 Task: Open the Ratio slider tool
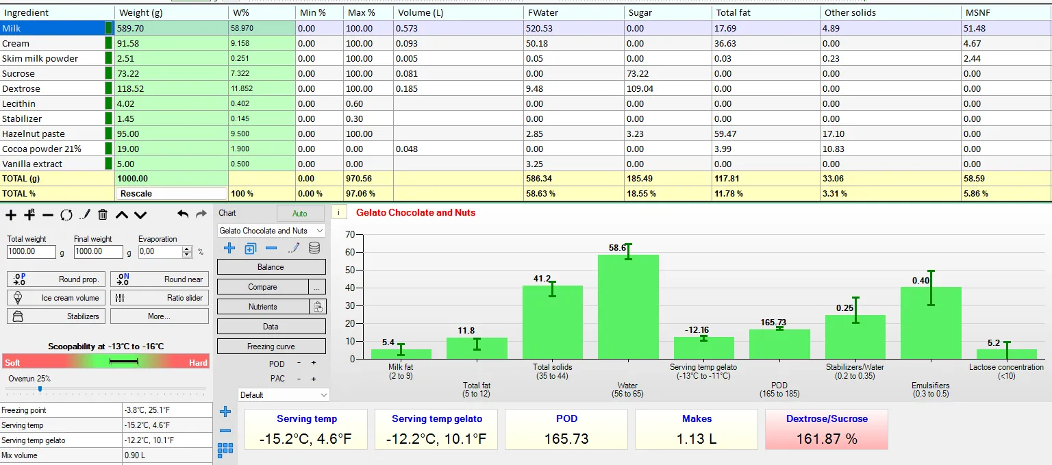point(160,298)
